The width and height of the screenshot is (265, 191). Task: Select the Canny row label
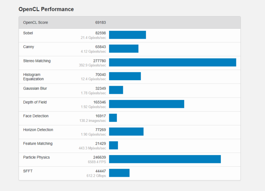pyautogui.click(x=29, y=47)
